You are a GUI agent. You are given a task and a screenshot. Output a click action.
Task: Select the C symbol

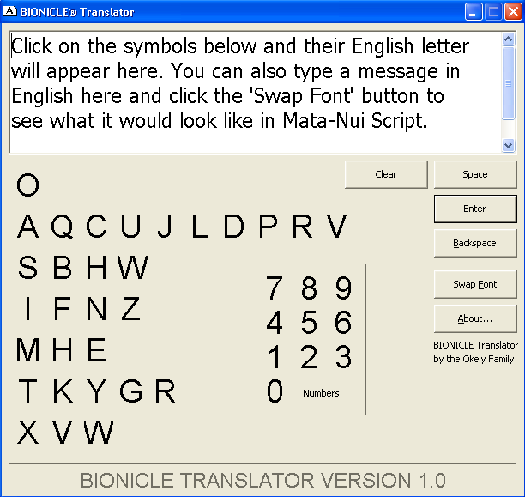[x=96, y=227]
